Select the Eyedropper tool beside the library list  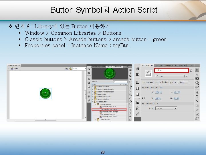click(x=130, y=113)
